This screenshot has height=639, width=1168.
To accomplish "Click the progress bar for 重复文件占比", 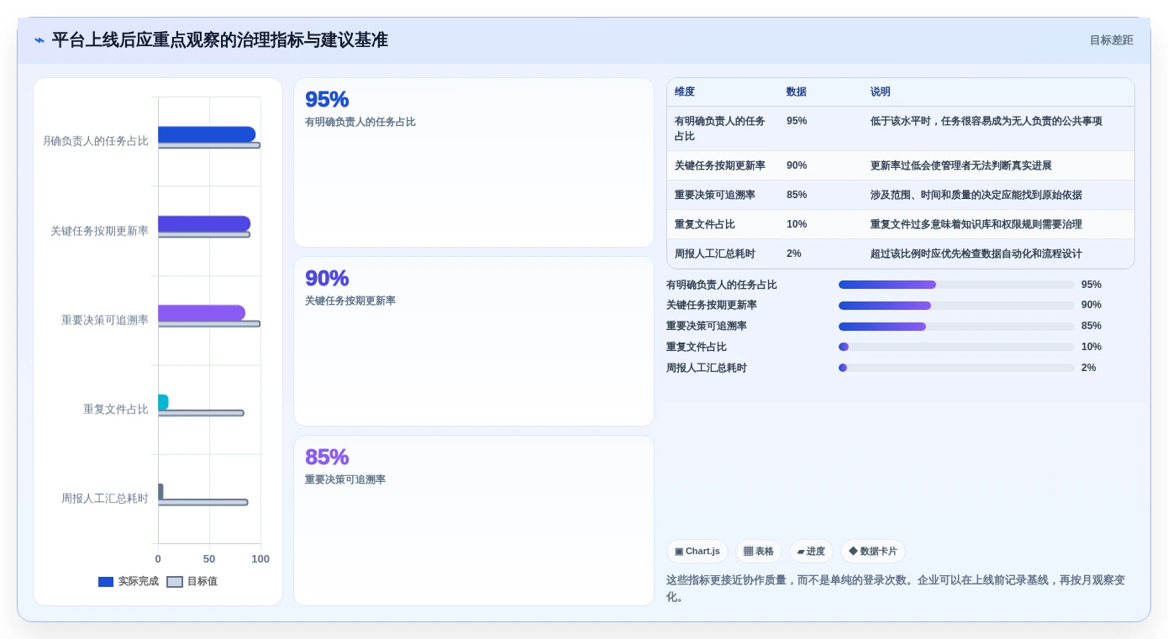I will [956, 347].
